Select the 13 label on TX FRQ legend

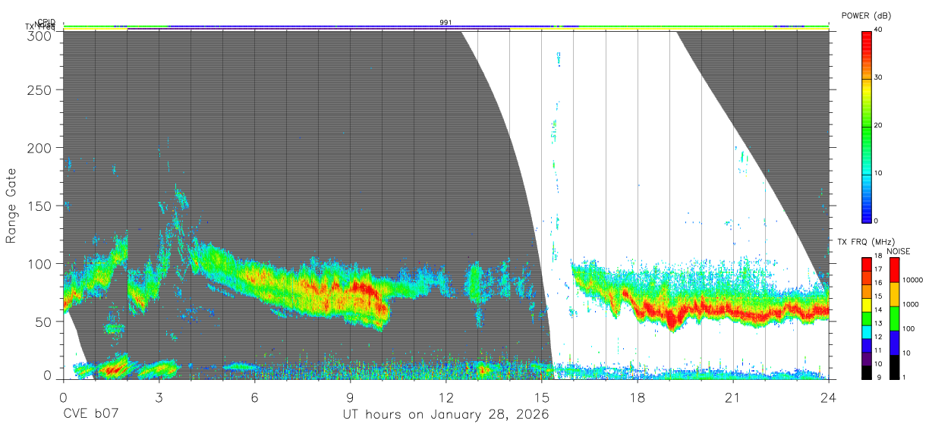[x=877, y=324]
